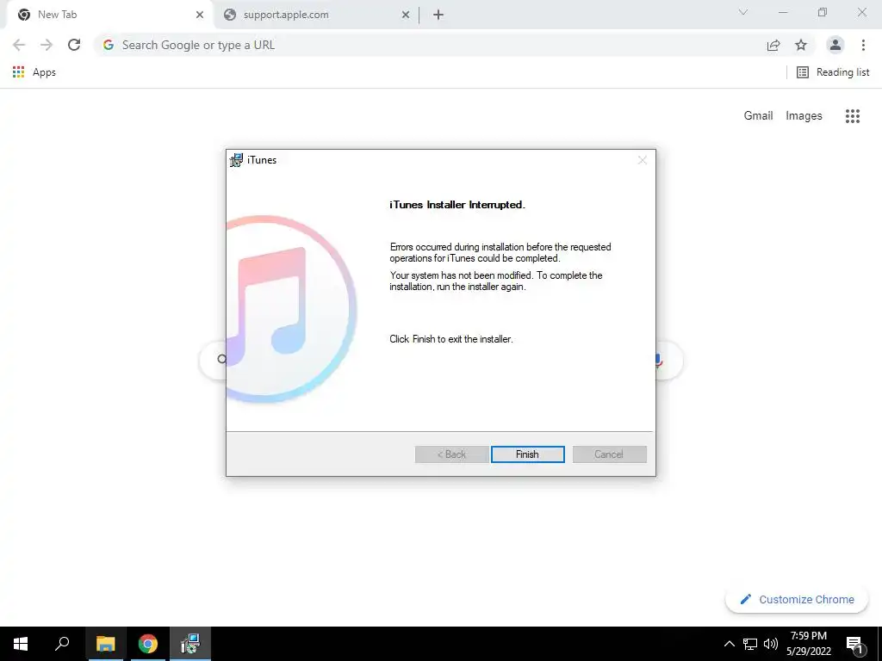Screen dimensions: 882x661
Task: Click Customize Chrome
Action: coord(797,599)
